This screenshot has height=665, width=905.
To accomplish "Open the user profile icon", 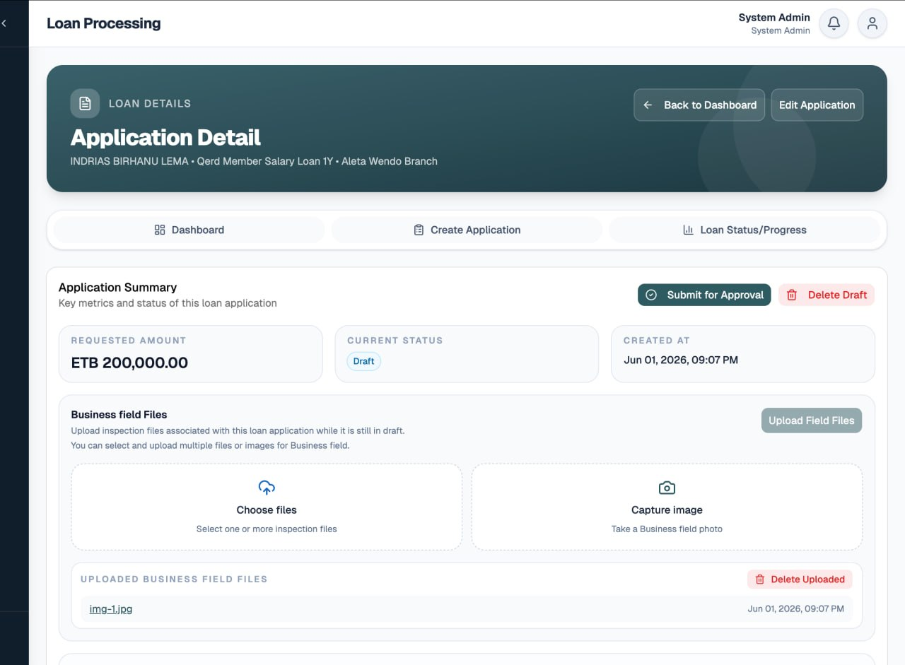I will pyautogui.click(x=872, y=23).
